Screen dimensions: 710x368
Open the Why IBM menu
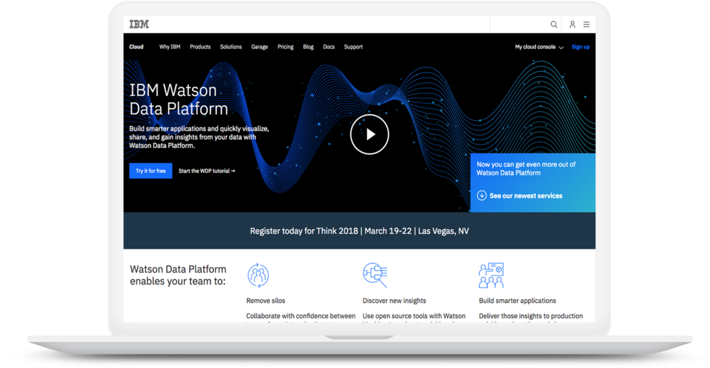[x=170, y=47]
